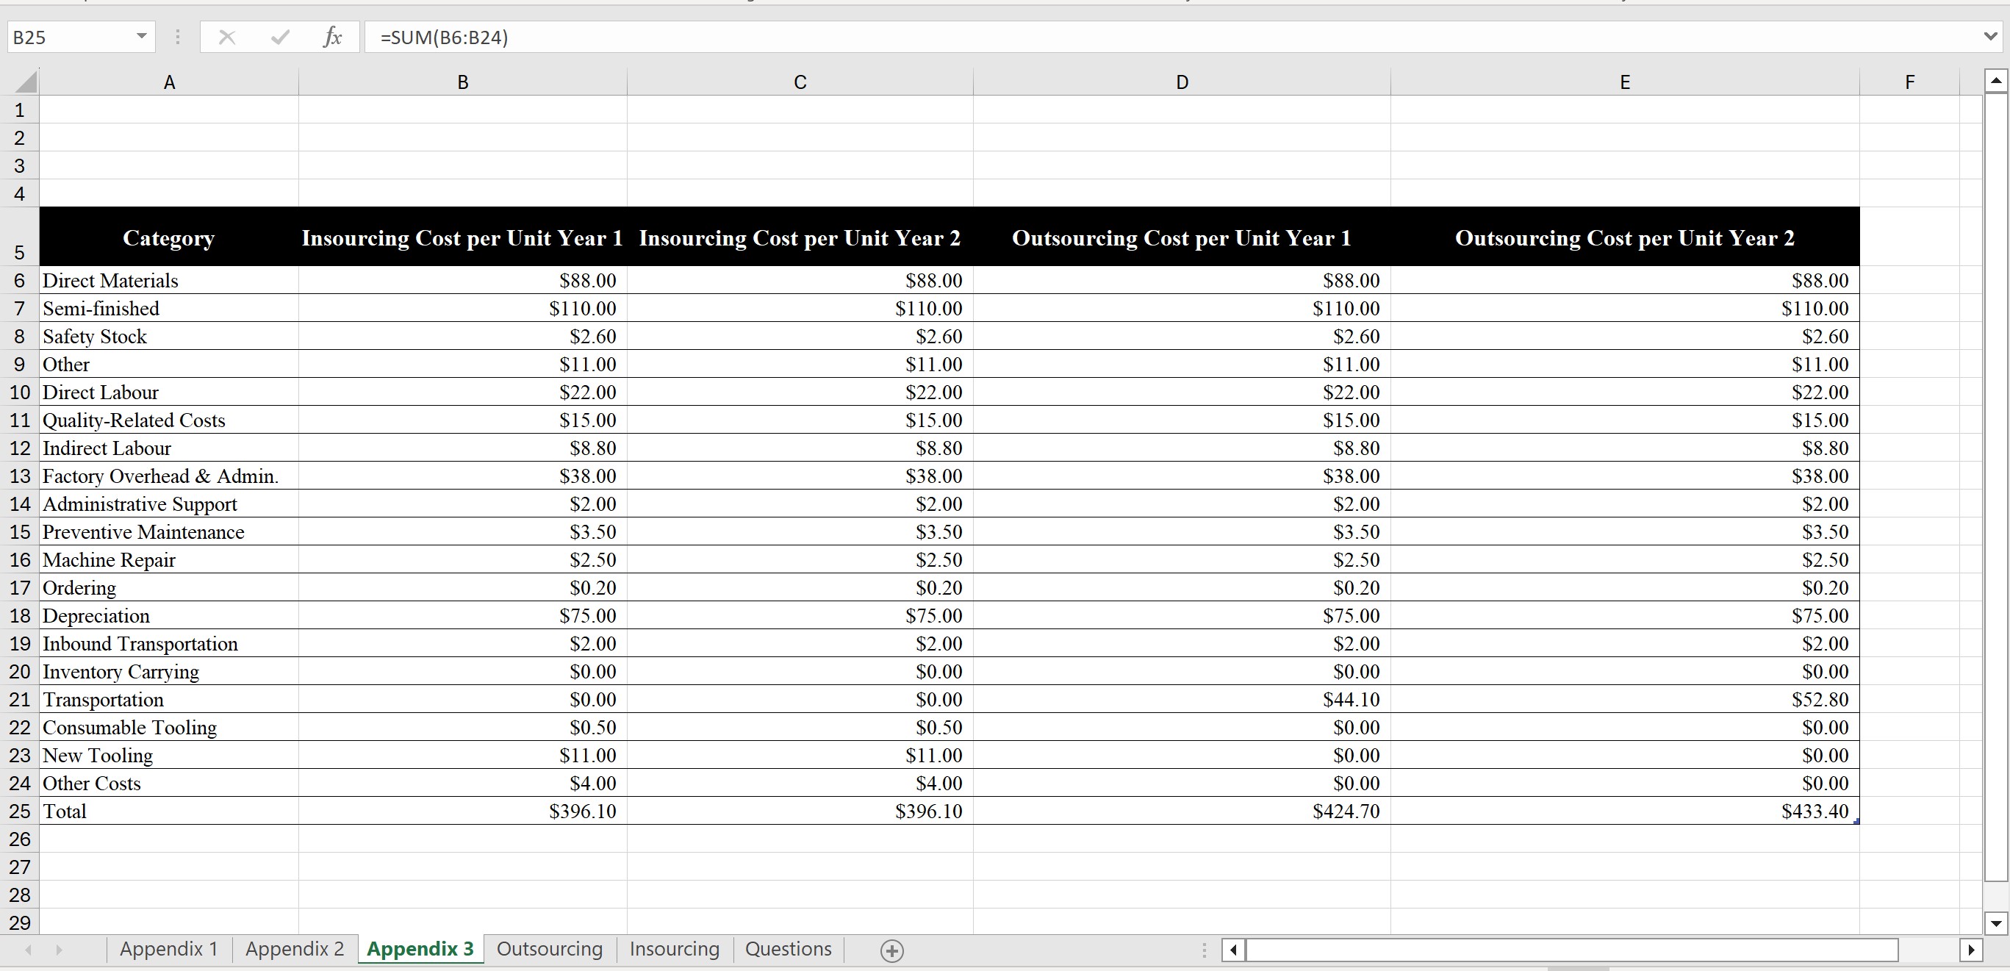Click the Cancel X icon in formula bar

[227, 37]
